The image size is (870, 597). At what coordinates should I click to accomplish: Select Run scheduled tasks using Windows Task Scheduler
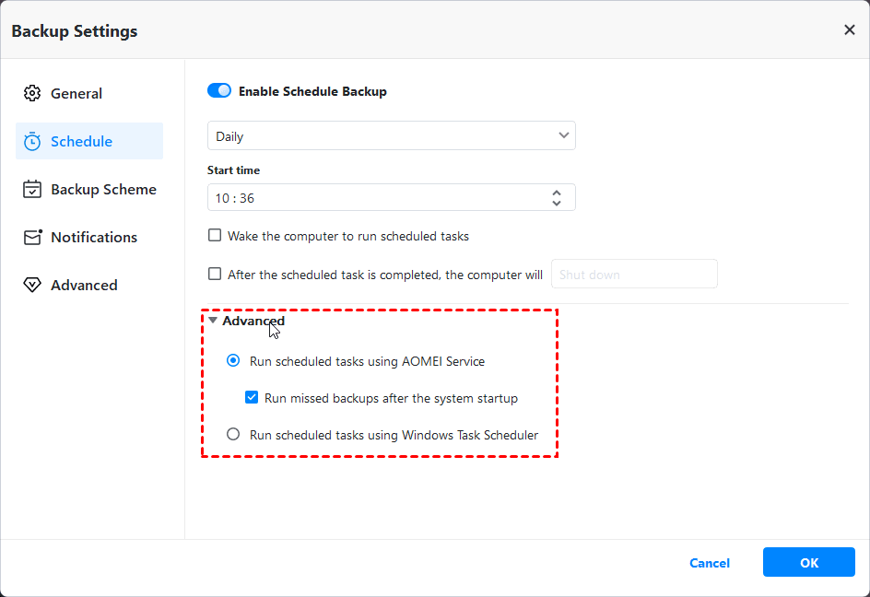(233, 434)
